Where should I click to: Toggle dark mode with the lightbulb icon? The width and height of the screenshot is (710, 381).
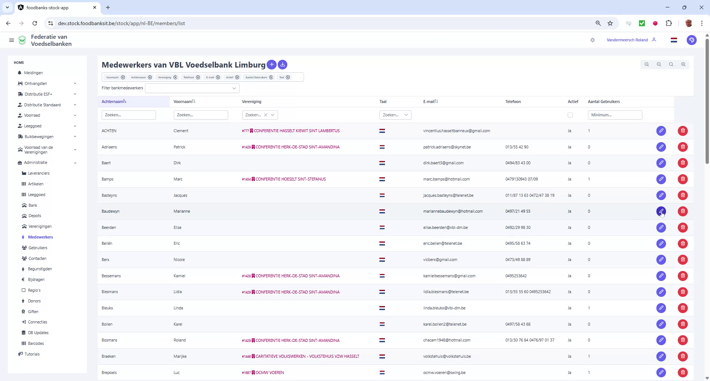pos(593,40)
